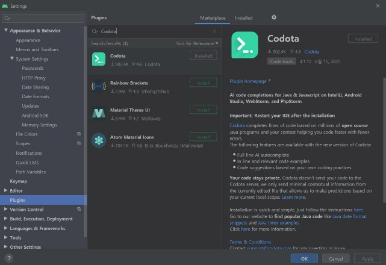This screenshot has width=386, height=265.
Task: Click the Apply button
Action: pos(367,258)
